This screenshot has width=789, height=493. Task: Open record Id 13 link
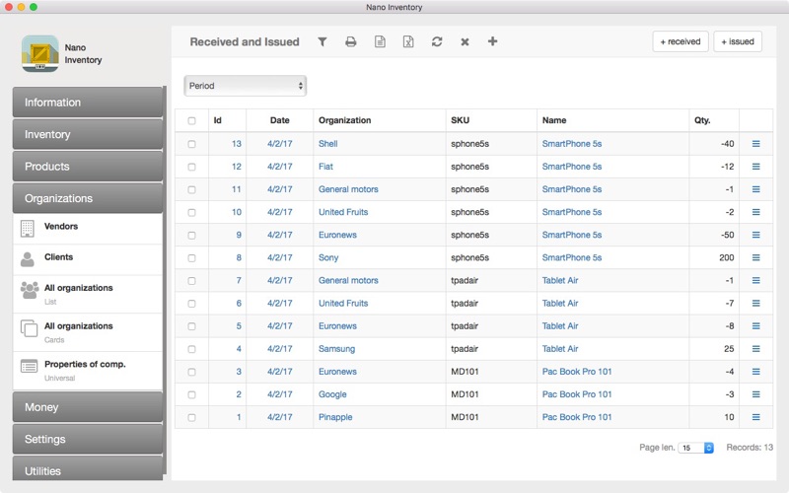[237, 144]
